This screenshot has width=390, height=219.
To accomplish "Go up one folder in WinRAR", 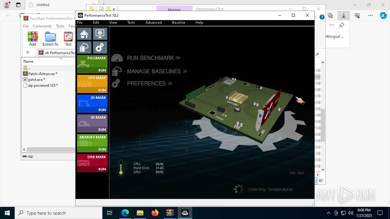I will point(28,53).
